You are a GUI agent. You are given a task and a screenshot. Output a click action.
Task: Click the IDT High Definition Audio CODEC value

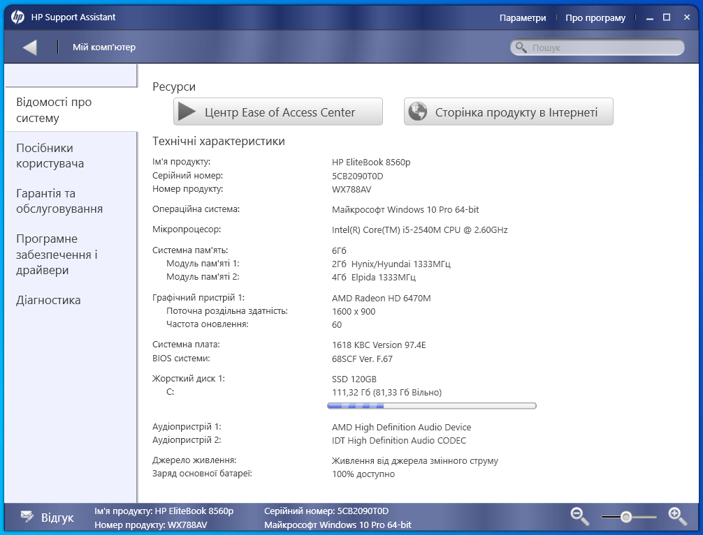click(399, 441)
